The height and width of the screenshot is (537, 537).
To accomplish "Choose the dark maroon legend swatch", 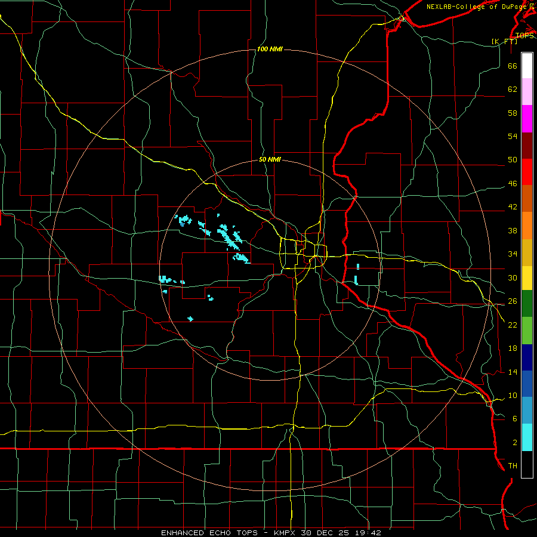I will [x=527, y=146].
